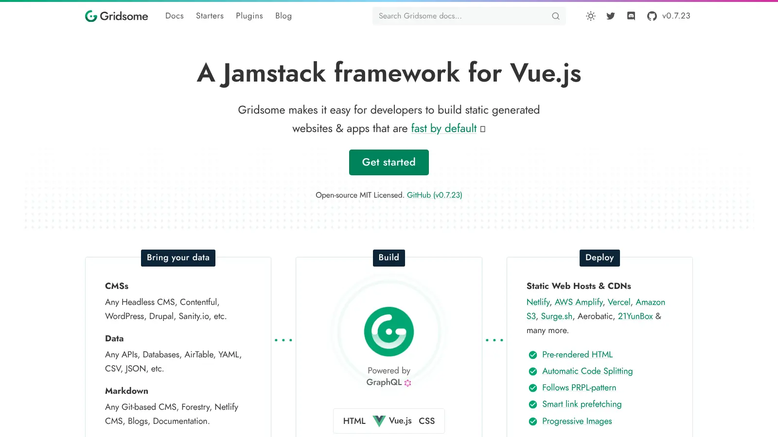778x437 pixels.
Task: Open the GitHub (v0.7.23) link
Action: pos(435,195)
